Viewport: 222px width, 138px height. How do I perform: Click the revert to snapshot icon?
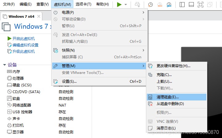(x=160, y=5)
